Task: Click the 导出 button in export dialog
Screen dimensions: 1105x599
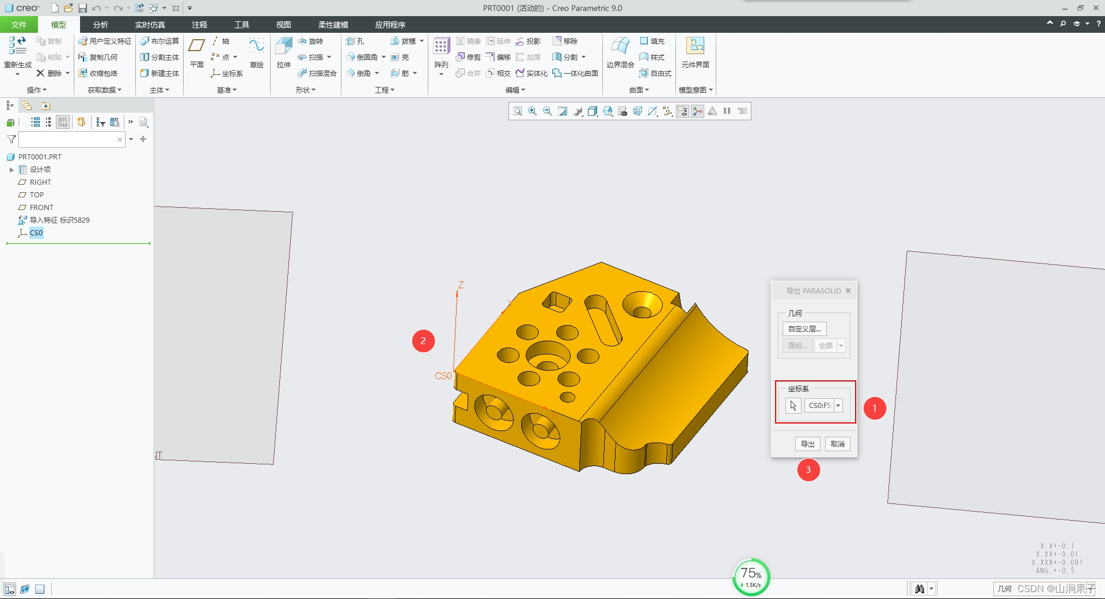Action: 807,444
